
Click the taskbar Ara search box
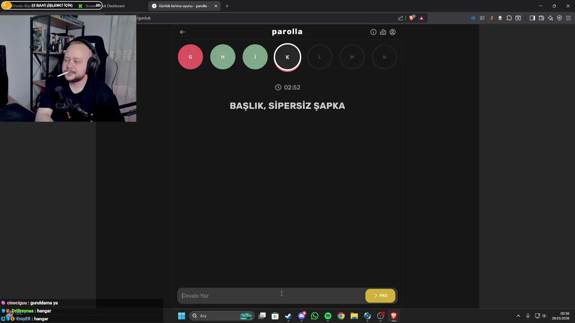pyautogui.click(x=222, y=316)
